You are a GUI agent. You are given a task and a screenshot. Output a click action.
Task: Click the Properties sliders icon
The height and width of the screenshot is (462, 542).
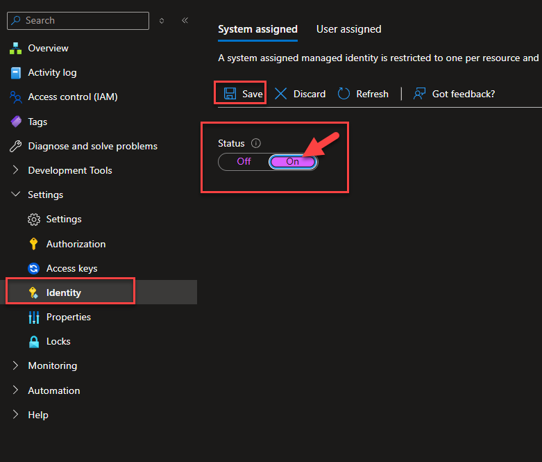tap(34, 317)
